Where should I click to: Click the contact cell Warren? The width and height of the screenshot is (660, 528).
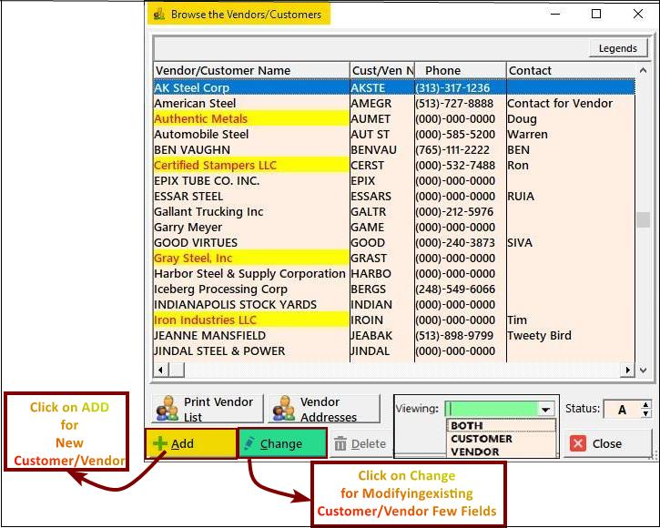(527, 135)
